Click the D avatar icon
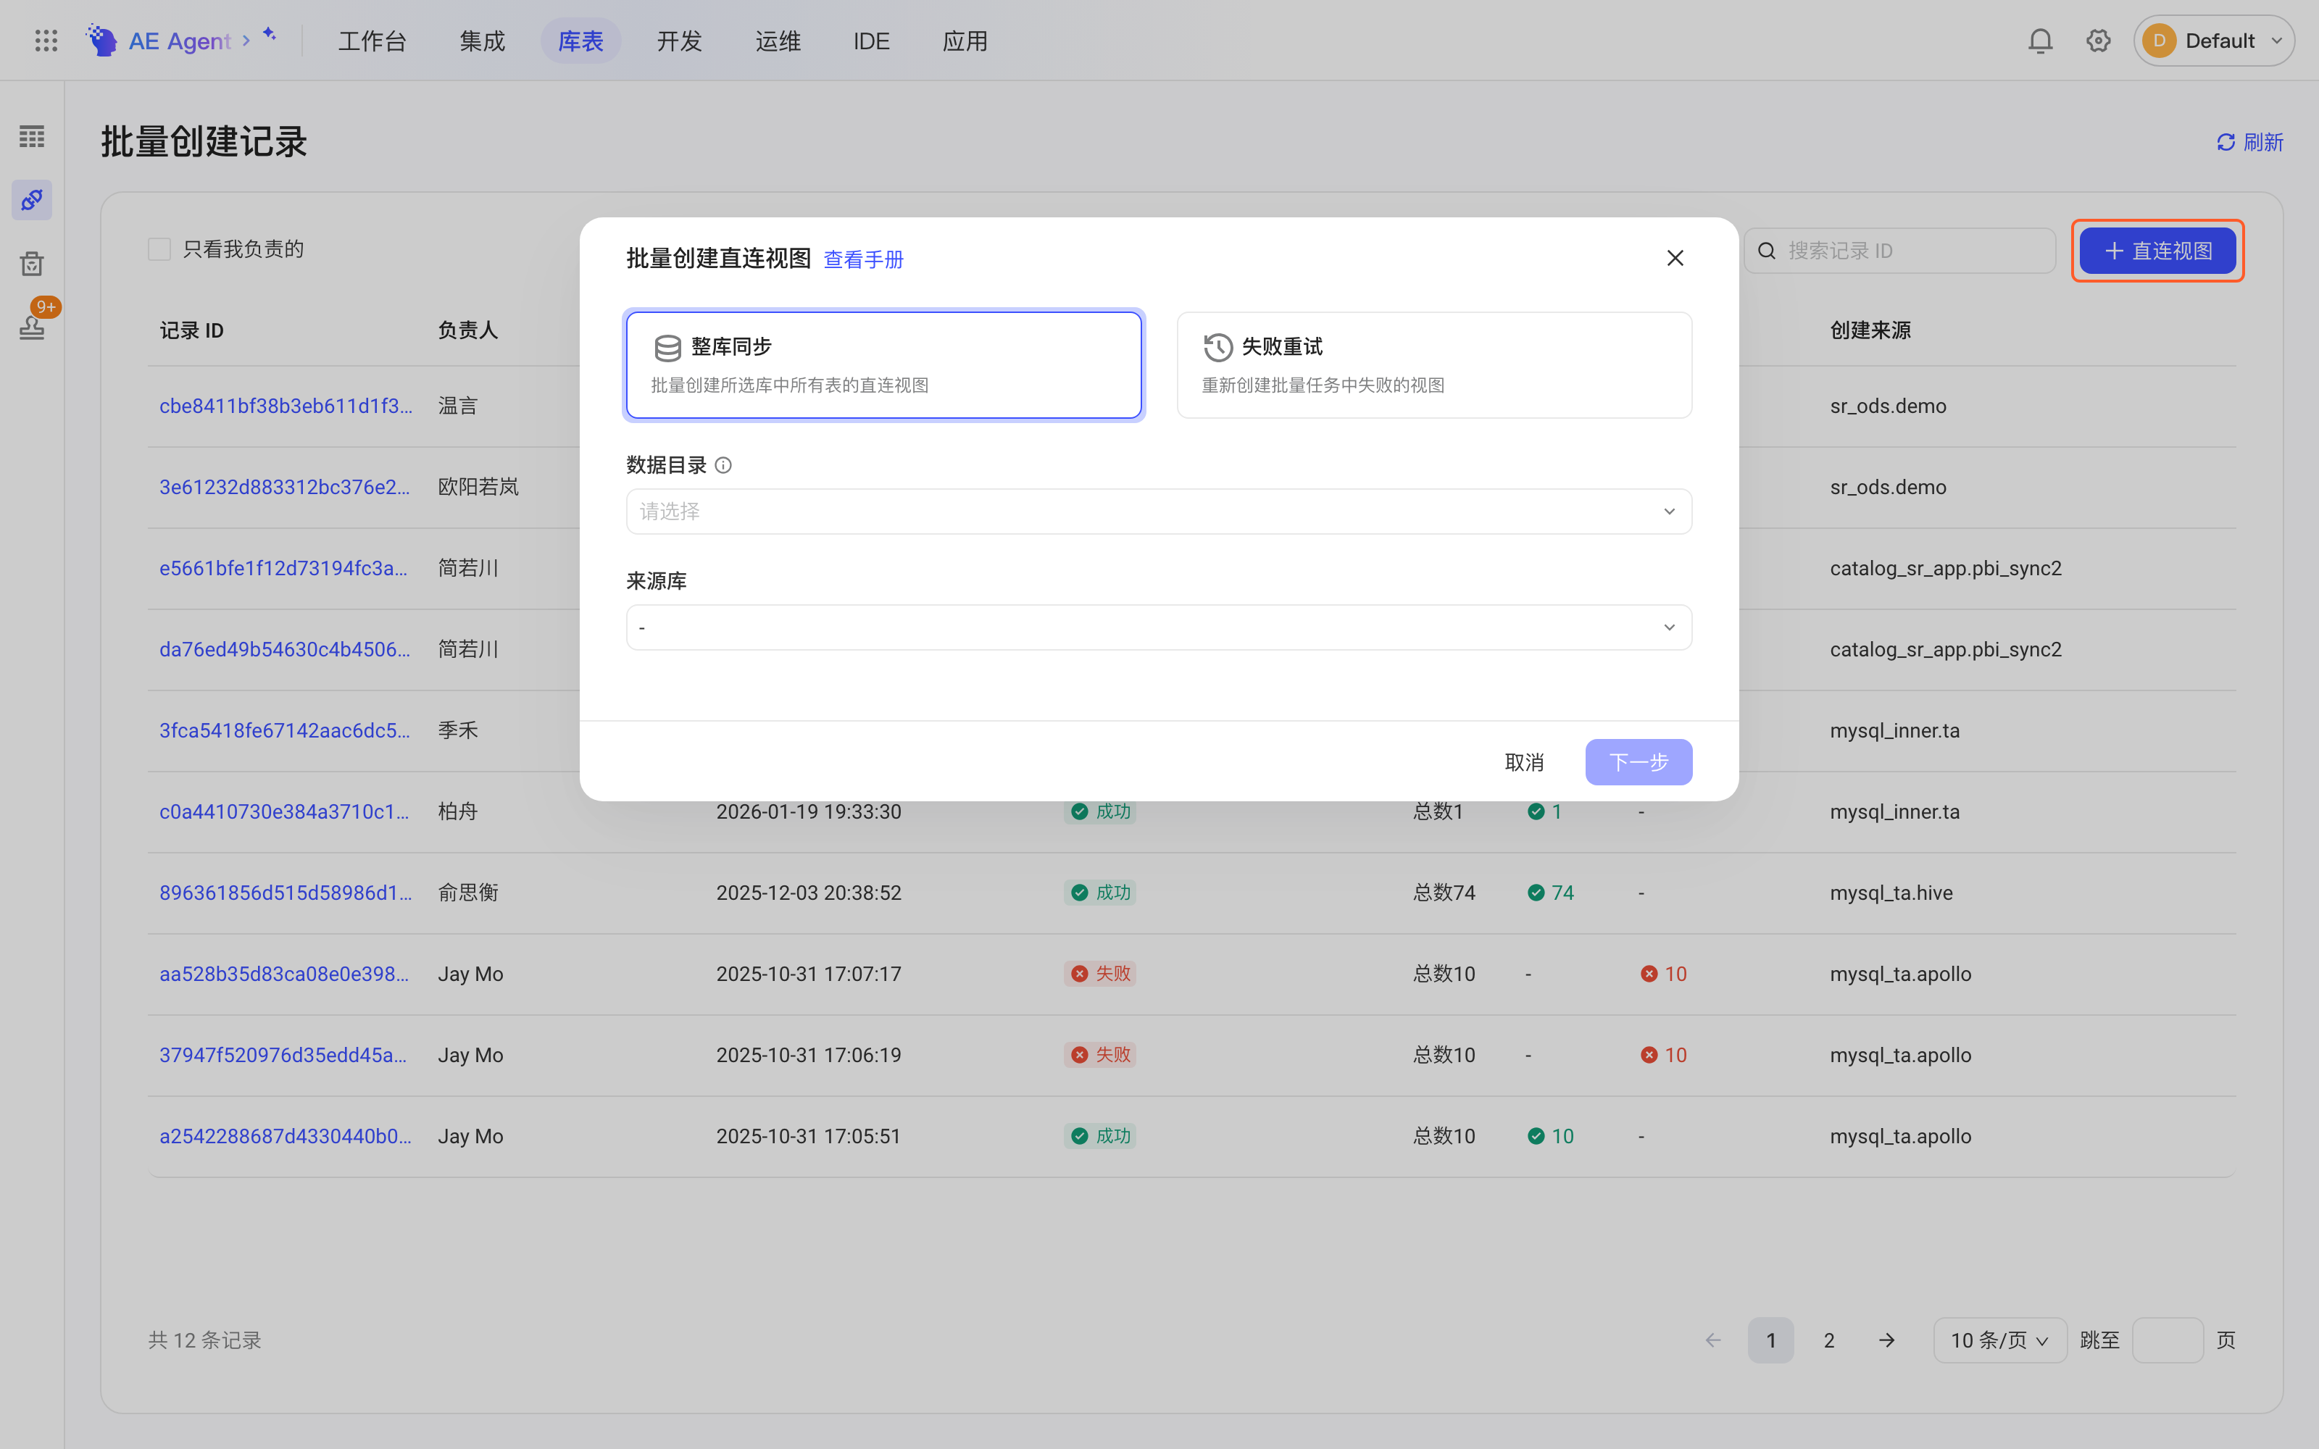 coord(2159,41)
